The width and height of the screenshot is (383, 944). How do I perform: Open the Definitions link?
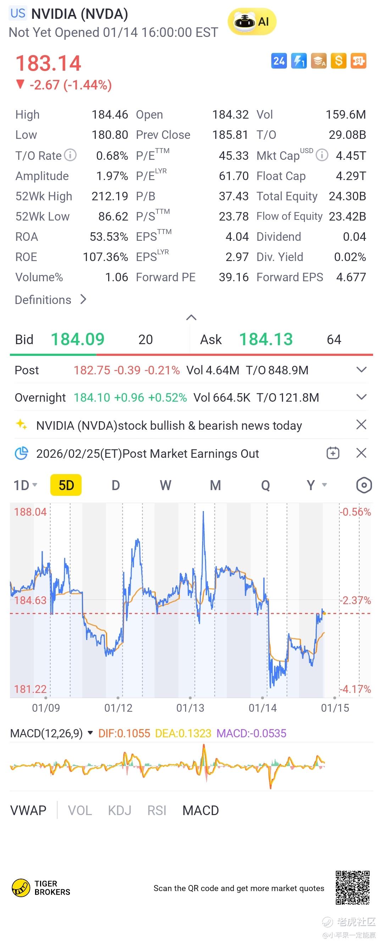(x=50, y=300)
